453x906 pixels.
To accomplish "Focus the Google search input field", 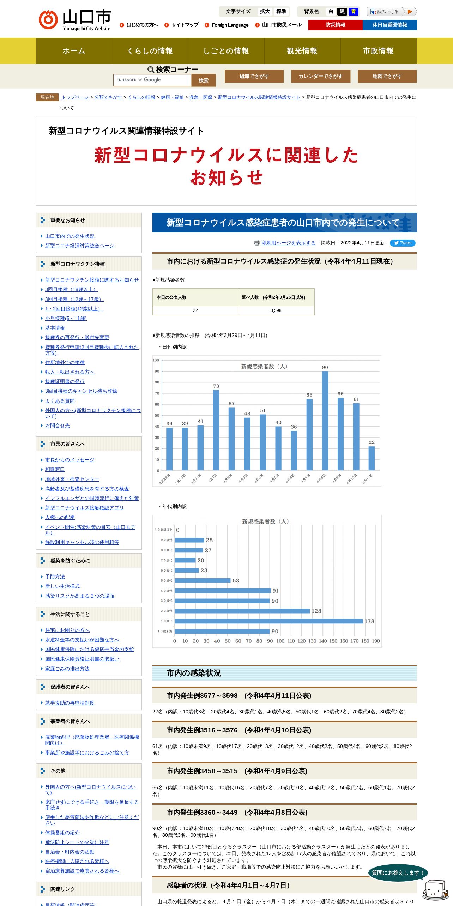I will [x=152, y=80].
